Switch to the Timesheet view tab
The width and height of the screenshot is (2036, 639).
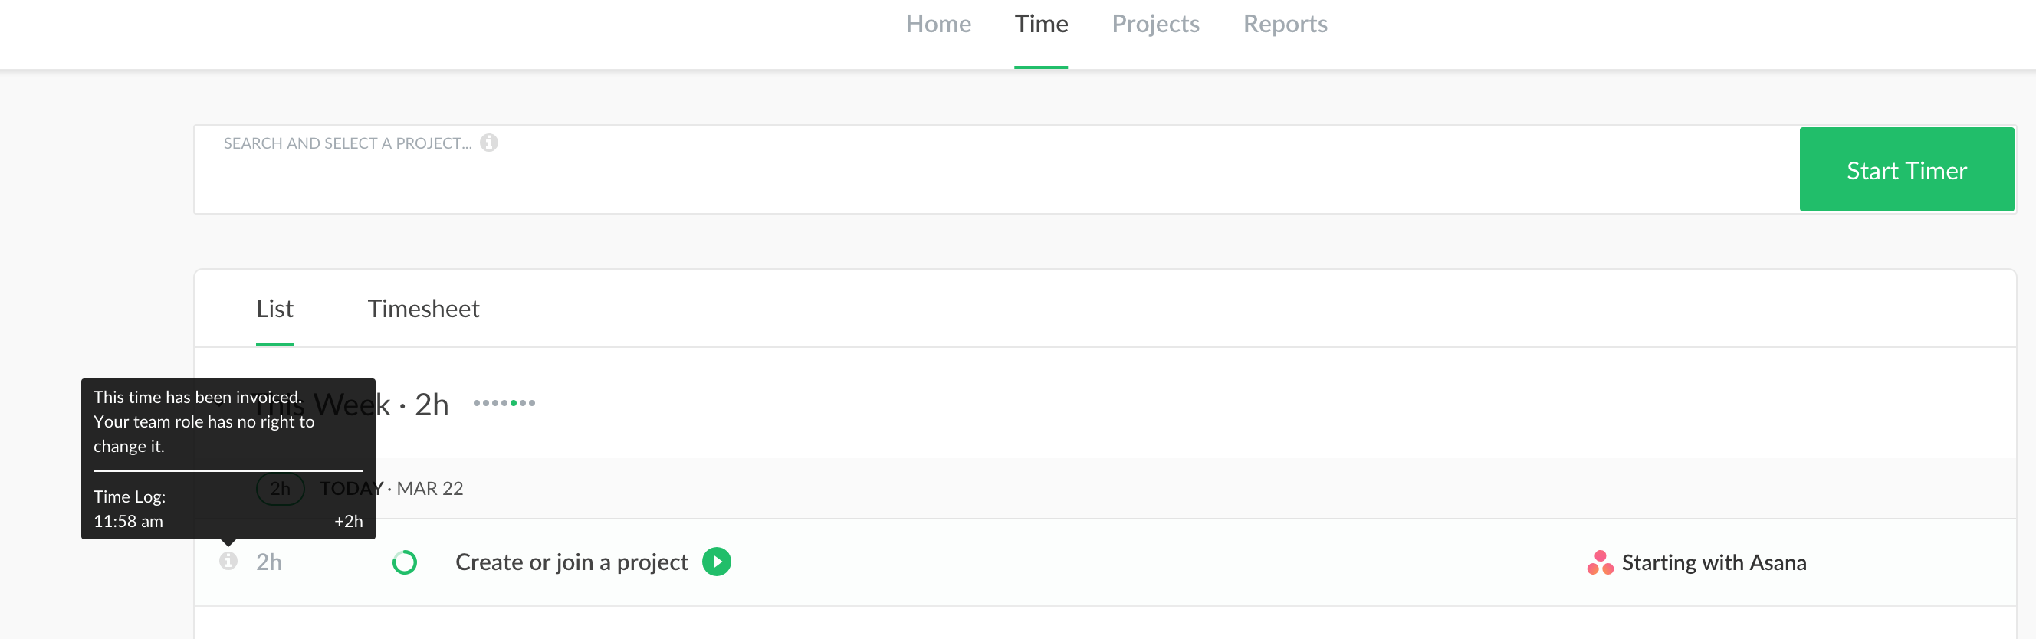pyautogui.click(x=423, y=309)
